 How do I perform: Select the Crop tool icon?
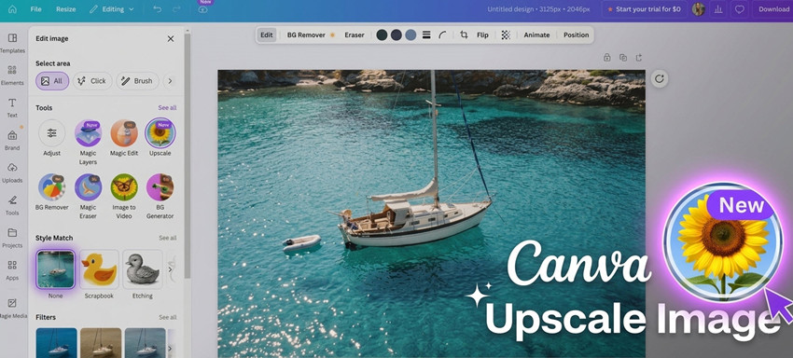point(464,34)
